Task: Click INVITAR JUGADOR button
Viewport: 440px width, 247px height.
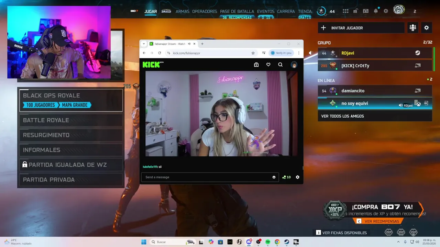Action: (x=361, y=28)
